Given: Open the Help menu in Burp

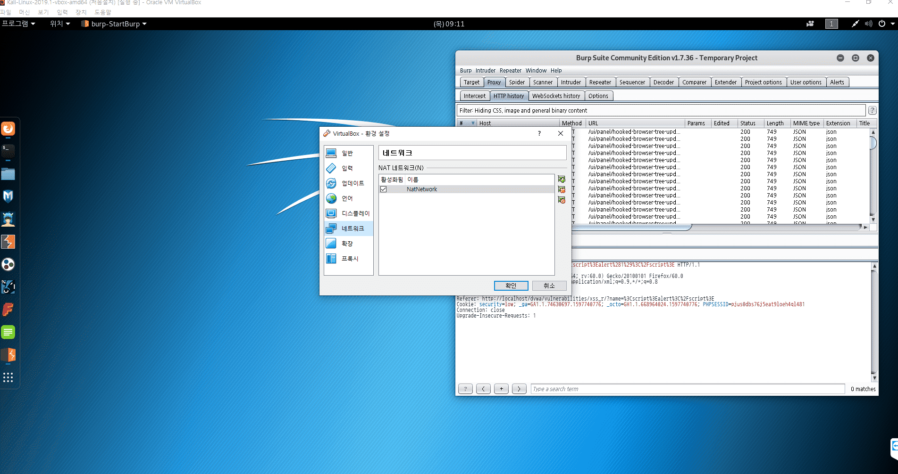Looking at the screenshot, I should (556, 71).
